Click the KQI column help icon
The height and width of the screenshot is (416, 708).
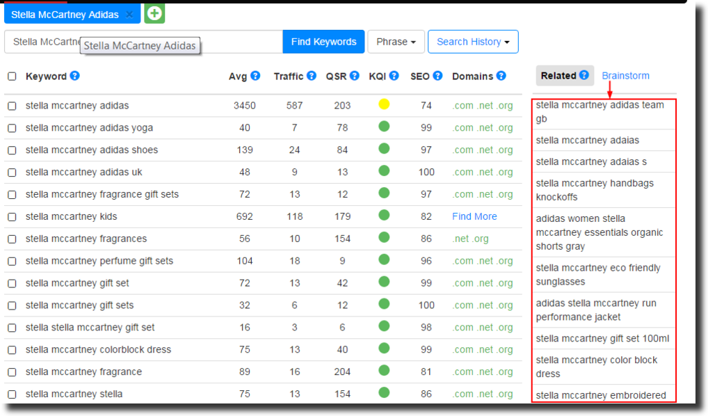point(394,76)
